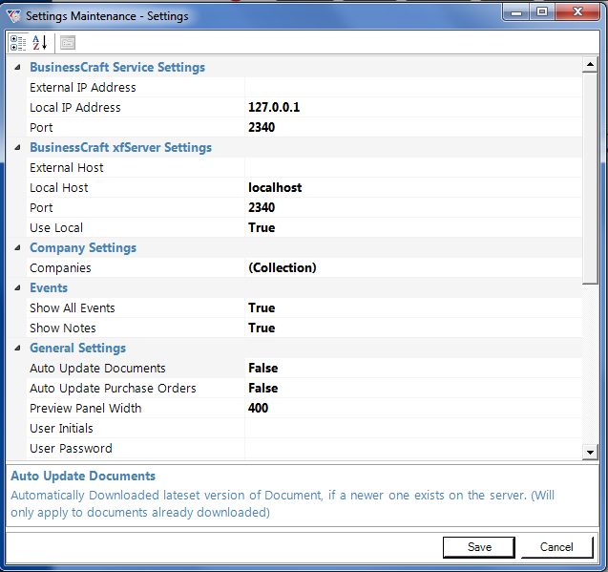
Task: Sort properties alphabetically with A-Z icon
Action: [x=40, y=43]
